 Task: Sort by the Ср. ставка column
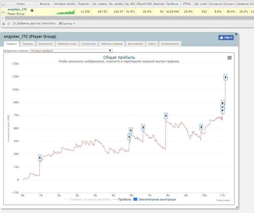click(x=99, y=4)
